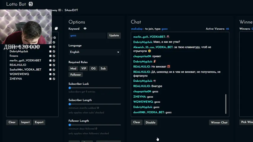
Task: Click the Lotto Bot robot logo icon
Action: 31,4
